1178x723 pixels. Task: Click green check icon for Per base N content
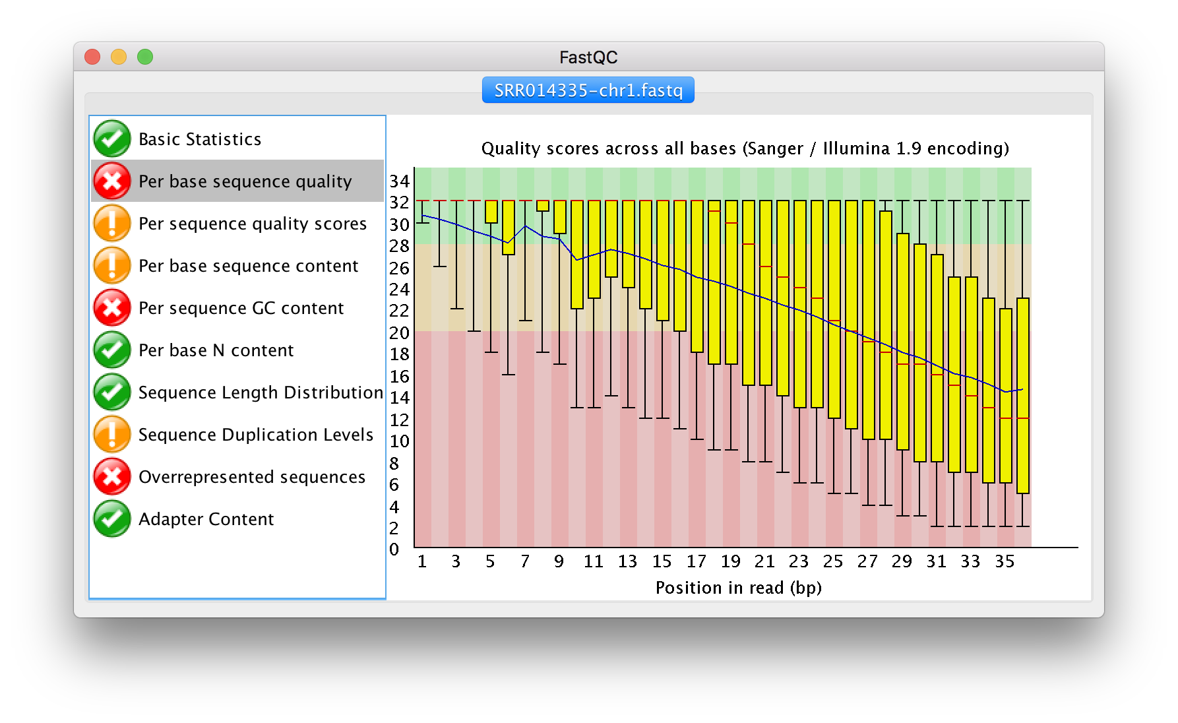pyautogui.click(x=112, y=350)
